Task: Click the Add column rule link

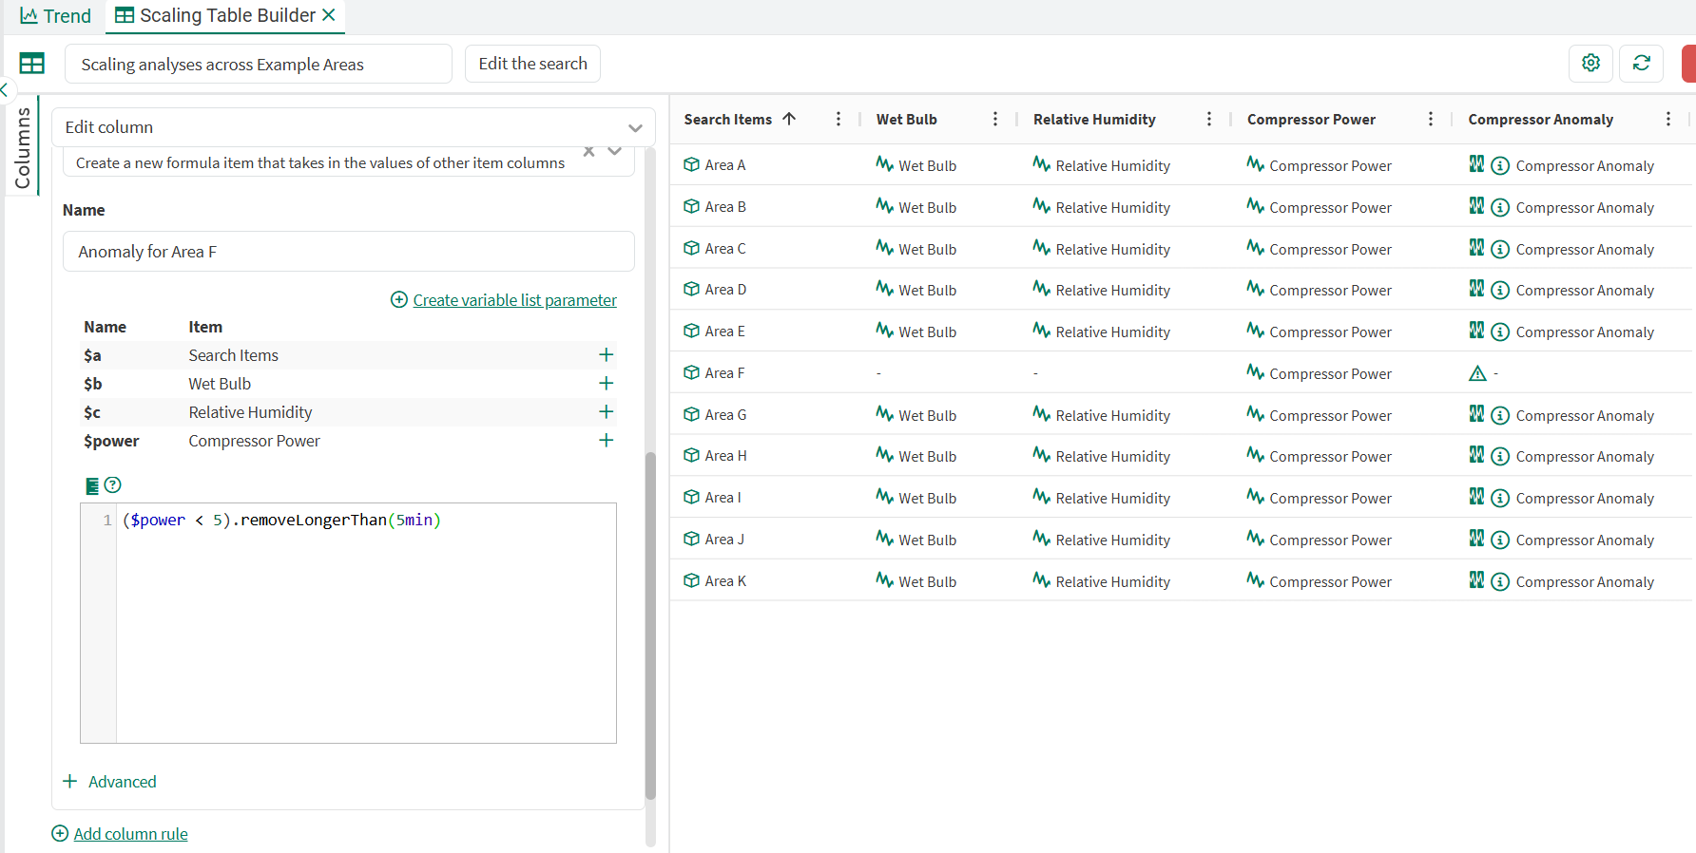Action: pos(130,834)
